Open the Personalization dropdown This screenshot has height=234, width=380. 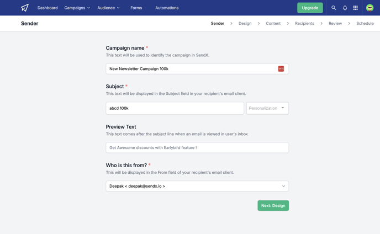click(x=267, y=108)
